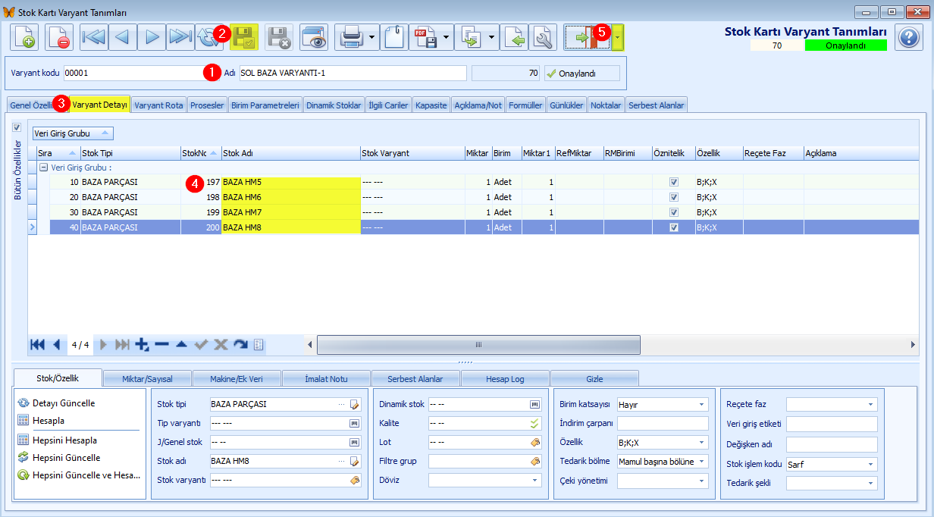
Task: Switch to Varyant Rota tab
Action: [158, 105]
